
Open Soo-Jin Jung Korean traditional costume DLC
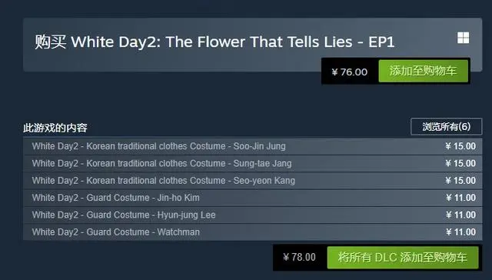(x=253, y=146)
